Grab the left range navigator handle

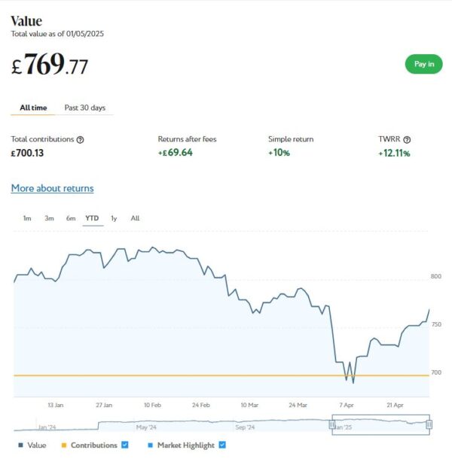click(332, 425)
